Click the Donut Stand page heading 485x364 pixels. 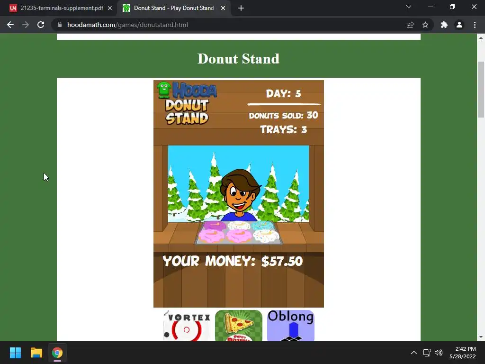239,58
